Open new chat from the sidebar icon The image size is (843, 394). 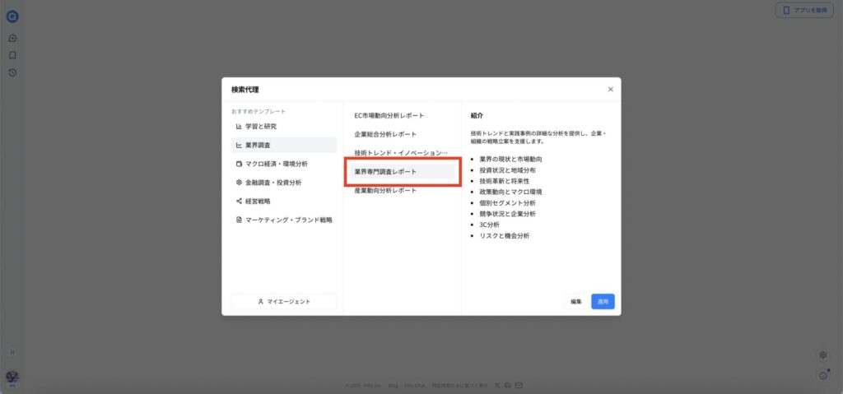point(12,38)
